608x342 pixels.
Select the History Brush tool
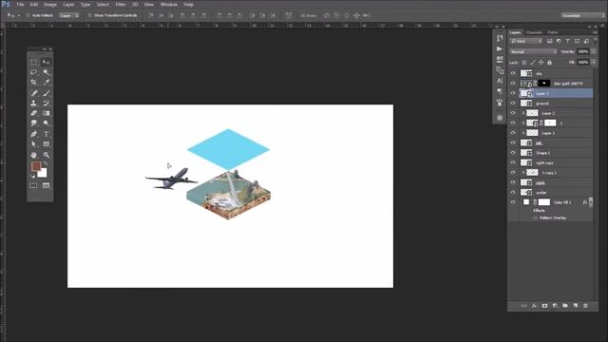click(x=47, y=104)
